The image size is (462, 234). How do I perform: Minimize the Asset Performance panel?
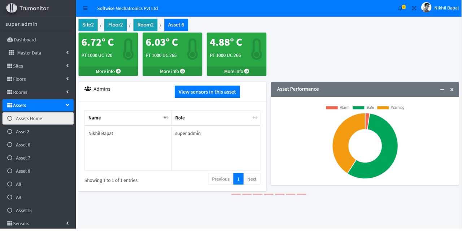coord(442,89)
